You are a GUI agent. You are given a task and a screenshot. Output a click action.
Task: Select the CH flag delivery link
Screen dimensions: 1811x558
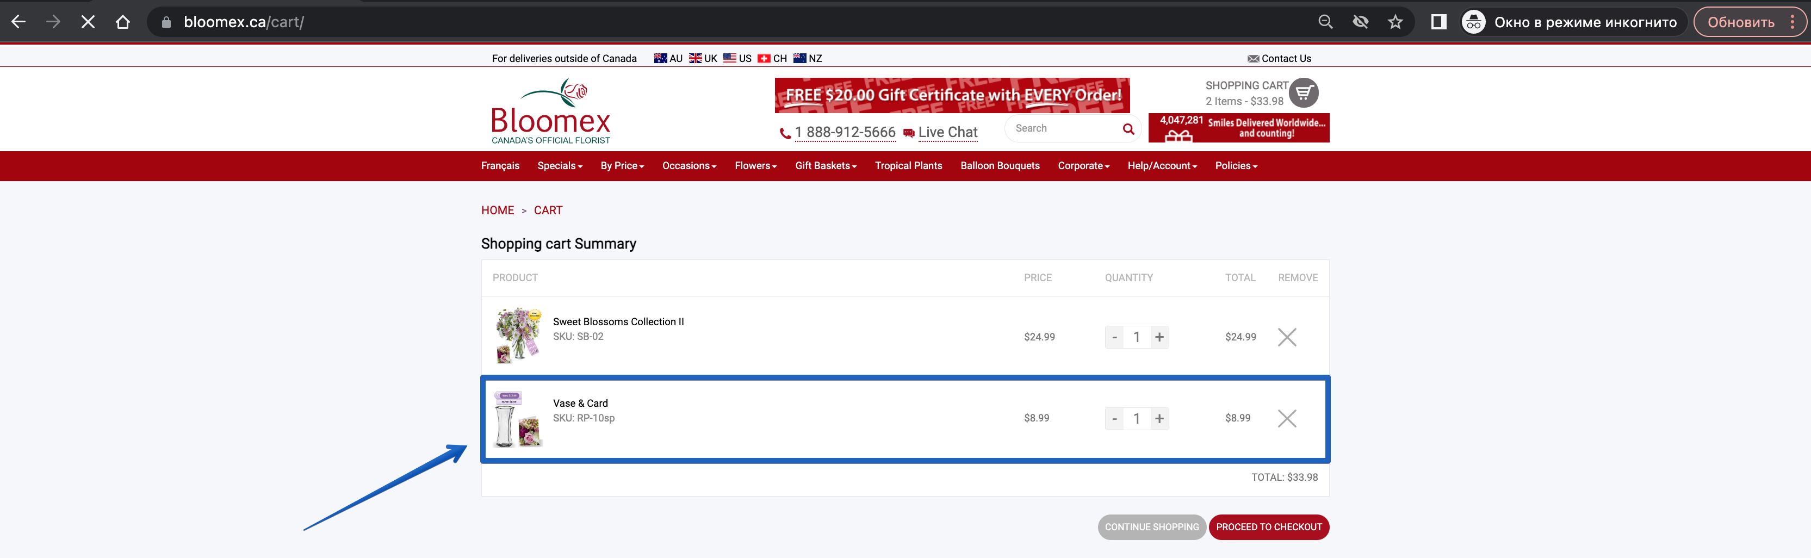coord(773,58)
